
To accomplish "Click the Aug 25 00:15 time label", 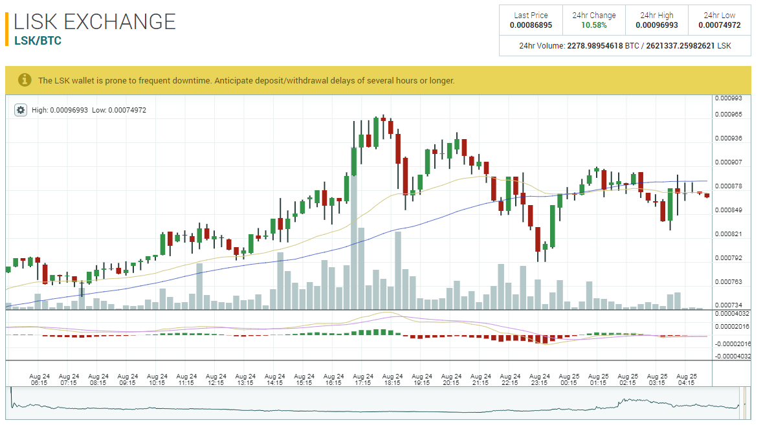I will [569, 380].
